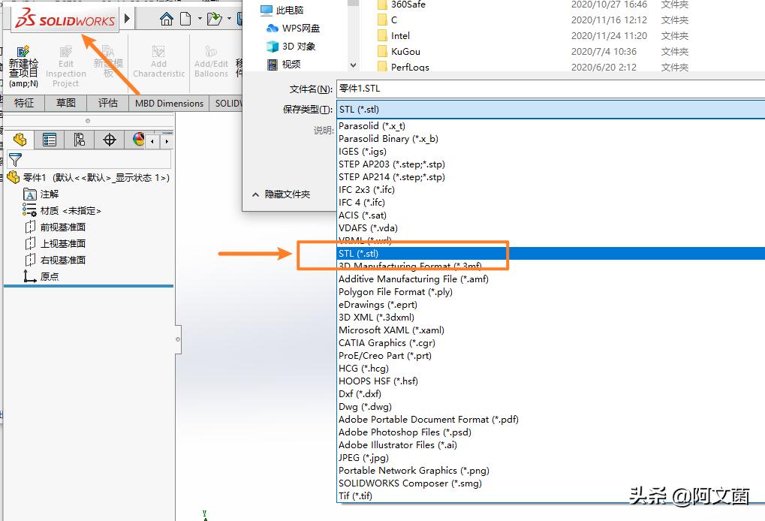Viewport: 765px width, 521px height.
Task: Click the Add/Edit Balloons tool
Action: pyautogui.click(x=211, y=62)
